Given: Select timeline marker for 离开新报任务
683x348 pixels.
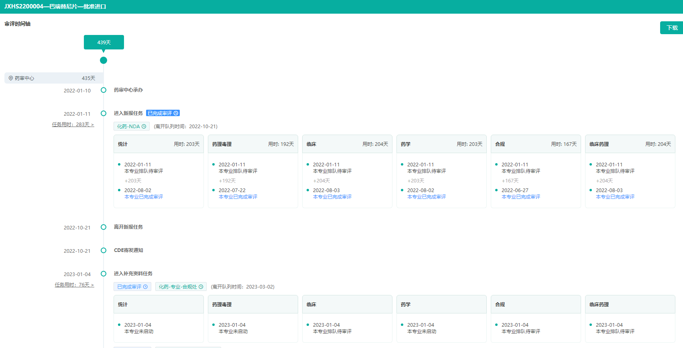Looking at the screenshot, I should tap(104, 227).
